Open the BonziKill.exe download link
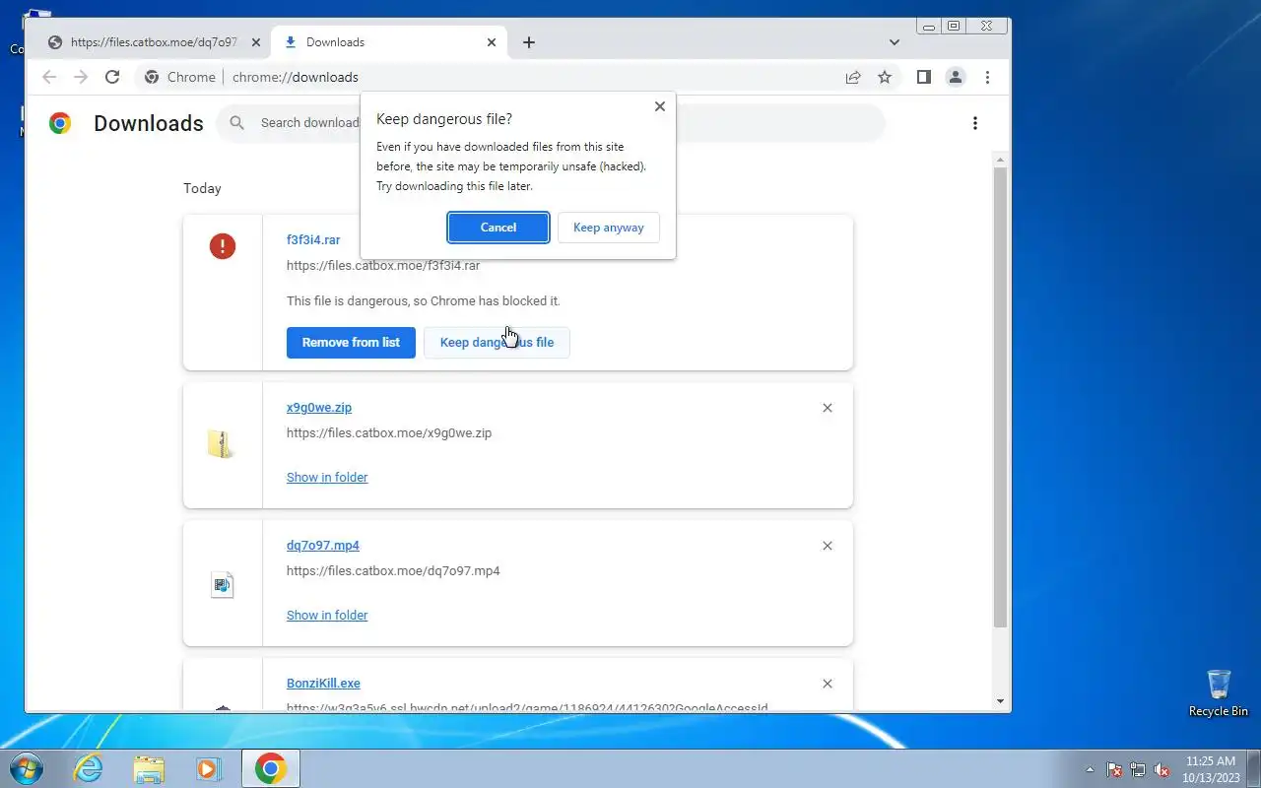This screenshot has height=788, width=1261. click(x=323, y=684)
